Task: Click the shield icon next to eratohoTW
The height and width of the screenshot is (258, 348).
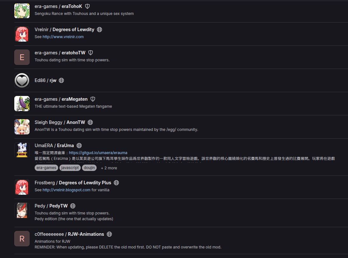Action: tap(91, 53)
